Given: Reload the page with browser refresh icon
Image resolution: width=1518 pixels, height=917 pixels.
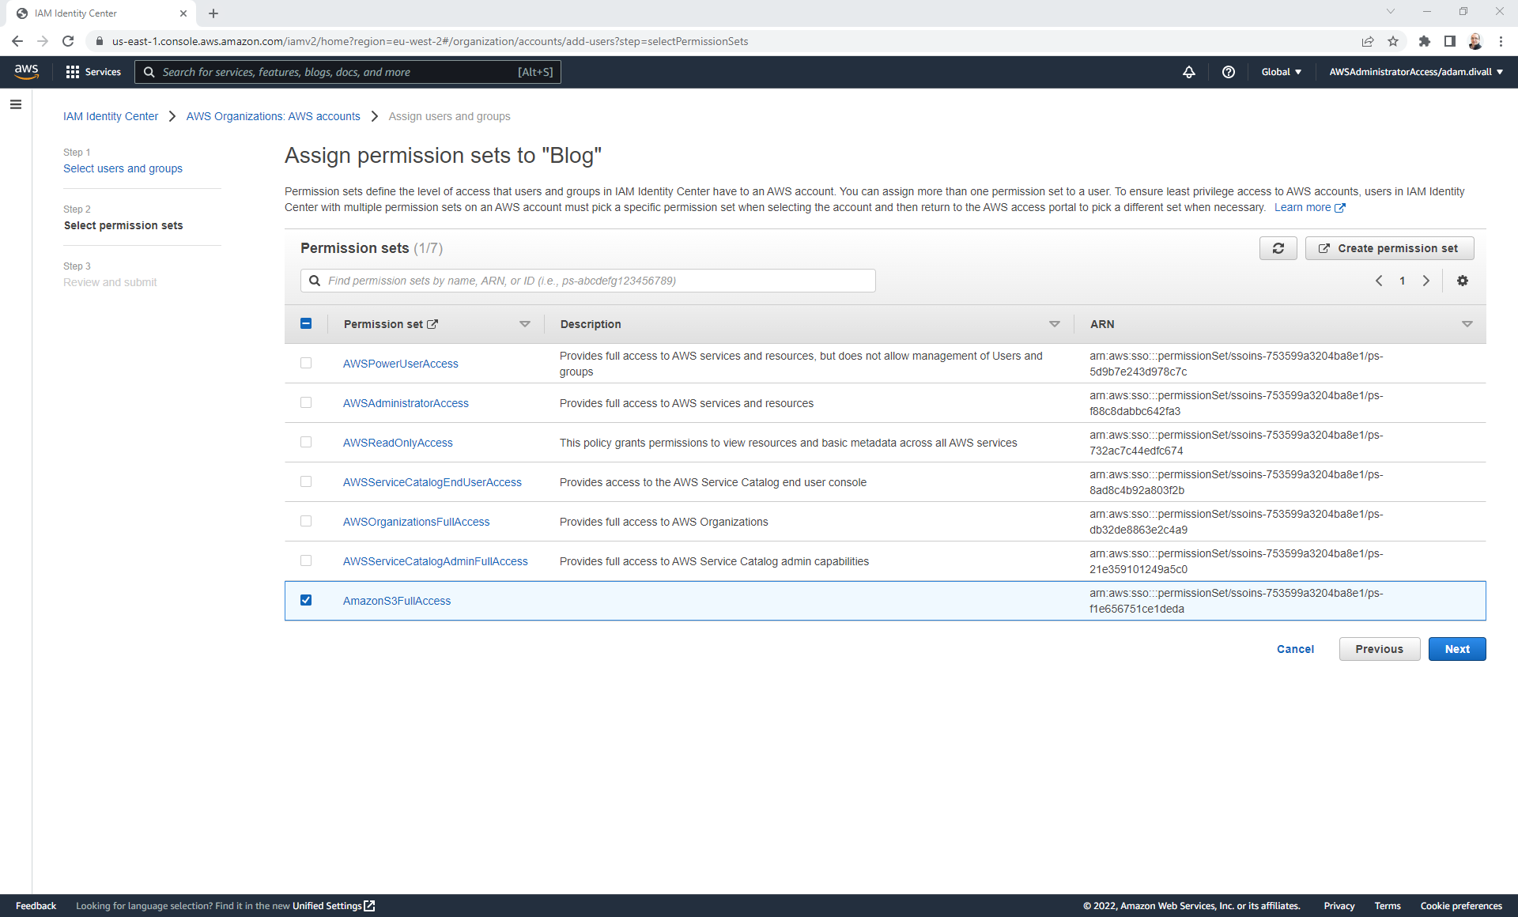Looking at the screenshot, I should (68, 41).
